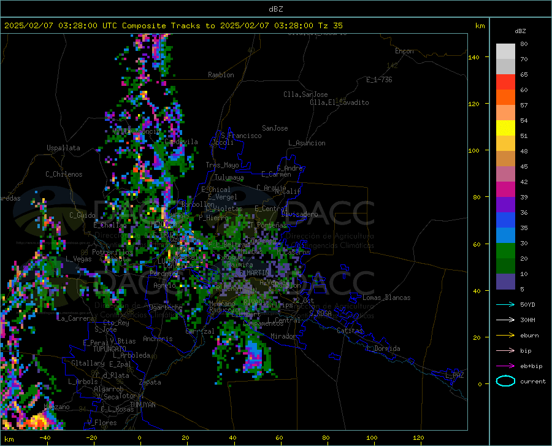Click the 48 dBZ brown-orange swatch
Screen dimensions: 552x446
coord(505,158)
